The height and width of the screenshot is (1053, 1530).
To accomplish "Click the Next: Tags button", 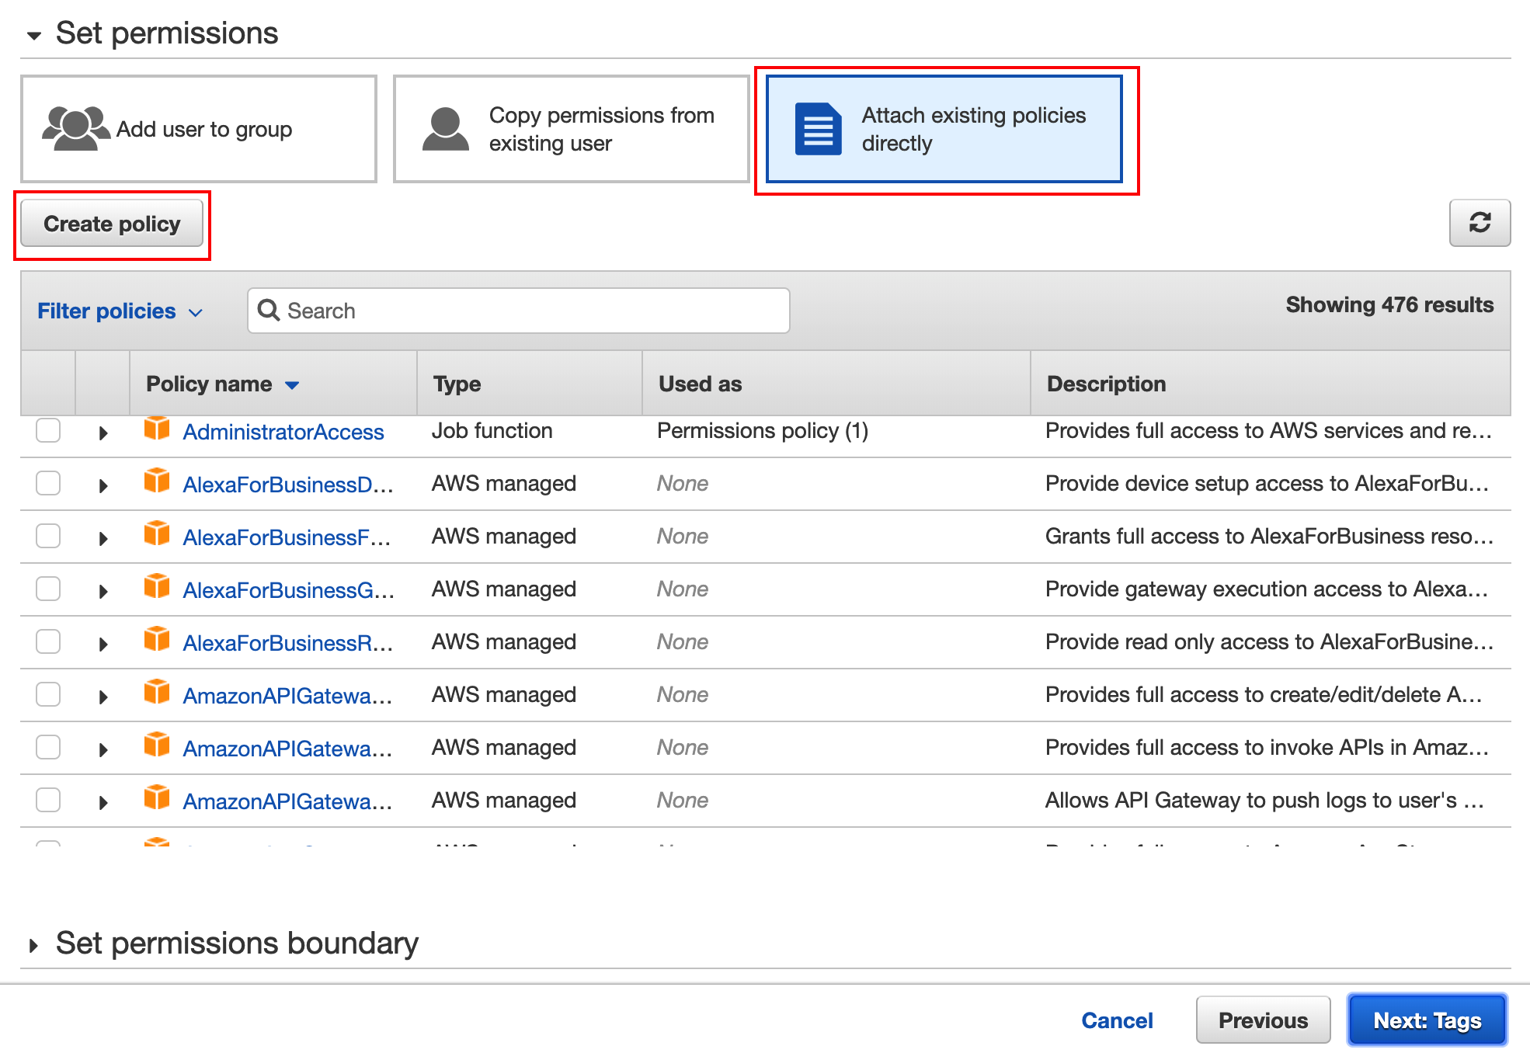I will pyautogui.click(x=1427, y=1020).
